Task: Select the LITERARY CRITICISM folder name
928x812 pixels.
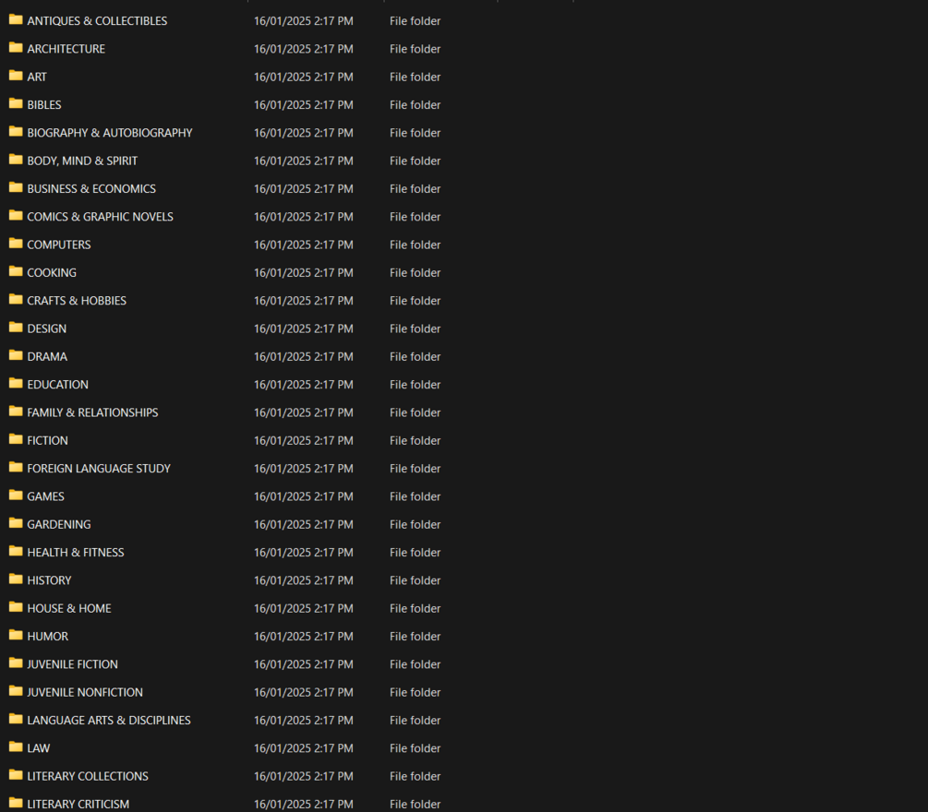Action: pyautogui.click(x=78, y=804)
